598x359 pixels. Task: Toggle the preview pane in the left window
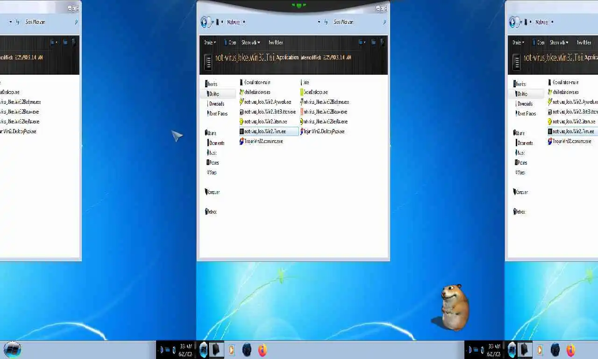point(65,43)
